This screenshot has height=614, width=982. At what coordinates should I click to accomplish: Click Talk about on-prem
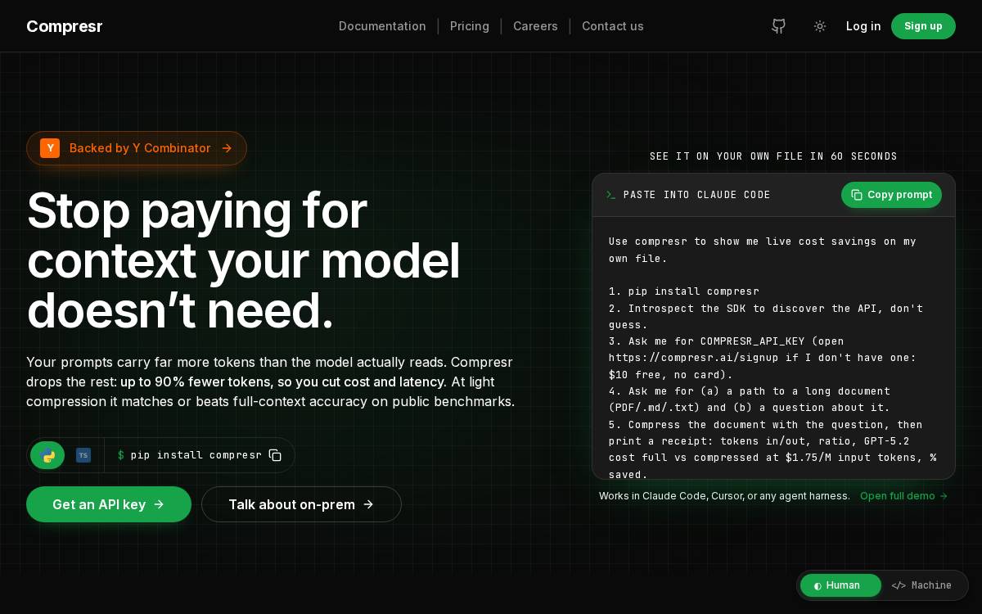coord(301,504)
